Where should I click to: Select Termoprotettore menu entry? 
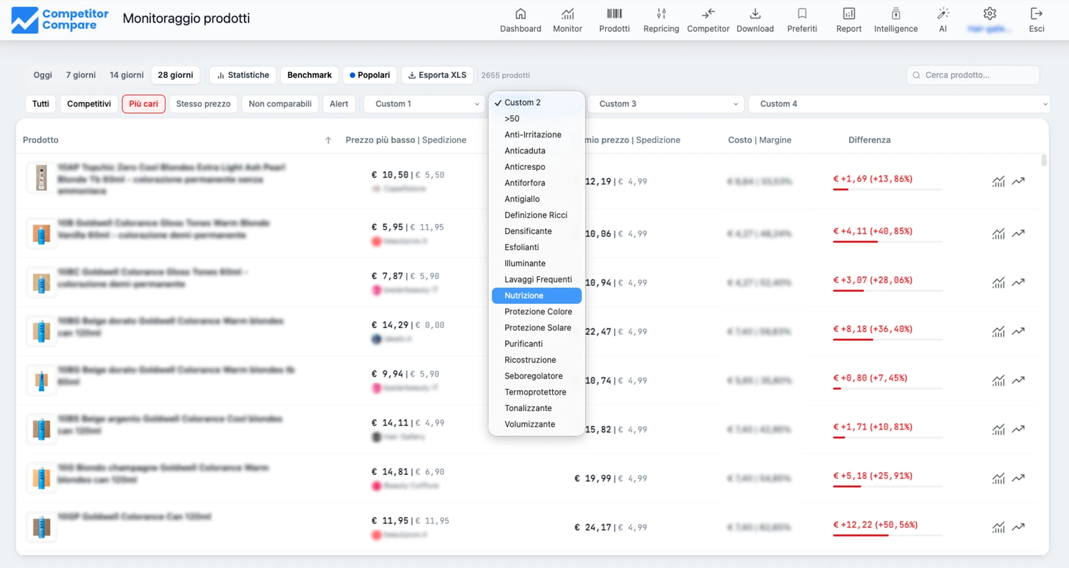pos(537,392)
